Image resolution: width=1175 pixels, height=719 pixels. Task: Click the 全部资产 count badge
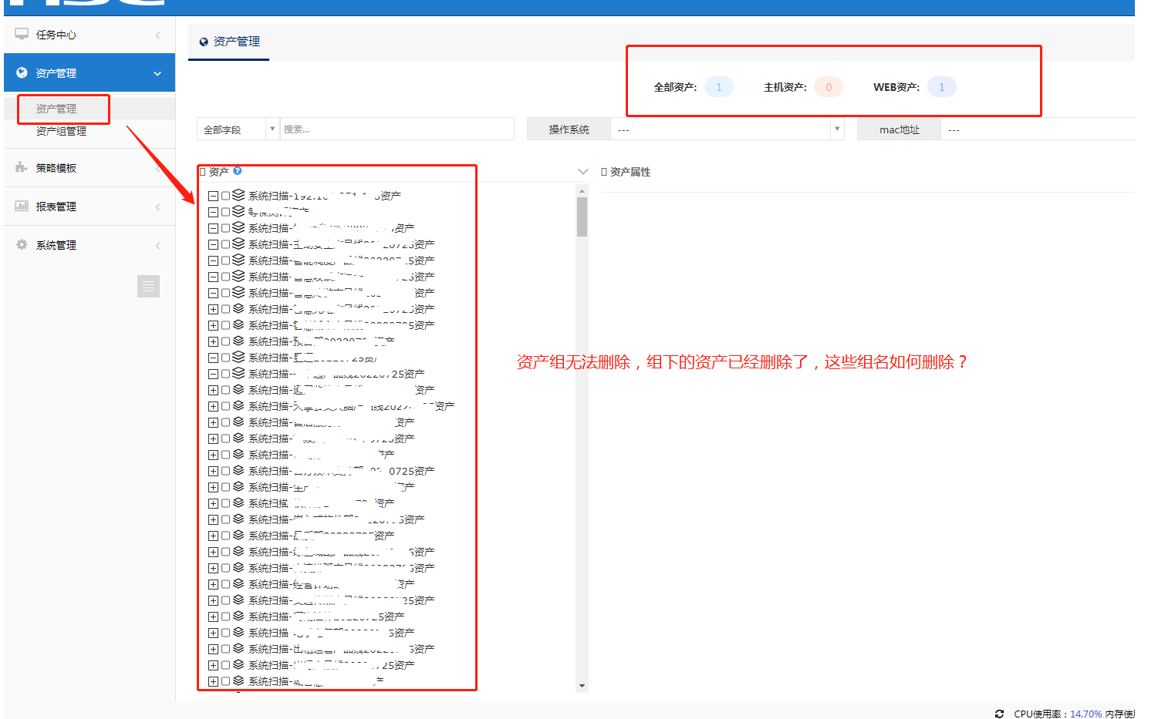719,87
